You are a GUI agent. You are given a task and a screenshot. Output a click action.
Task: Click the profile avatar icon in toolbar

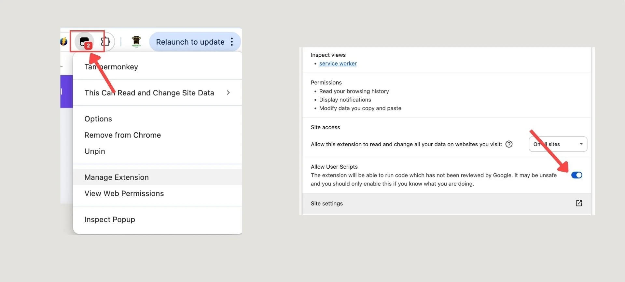point(136,41)
